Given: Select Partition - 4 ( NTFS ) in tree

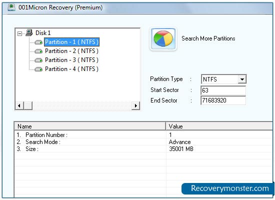Looking at the screenshot, I should [x=71, y=69].
